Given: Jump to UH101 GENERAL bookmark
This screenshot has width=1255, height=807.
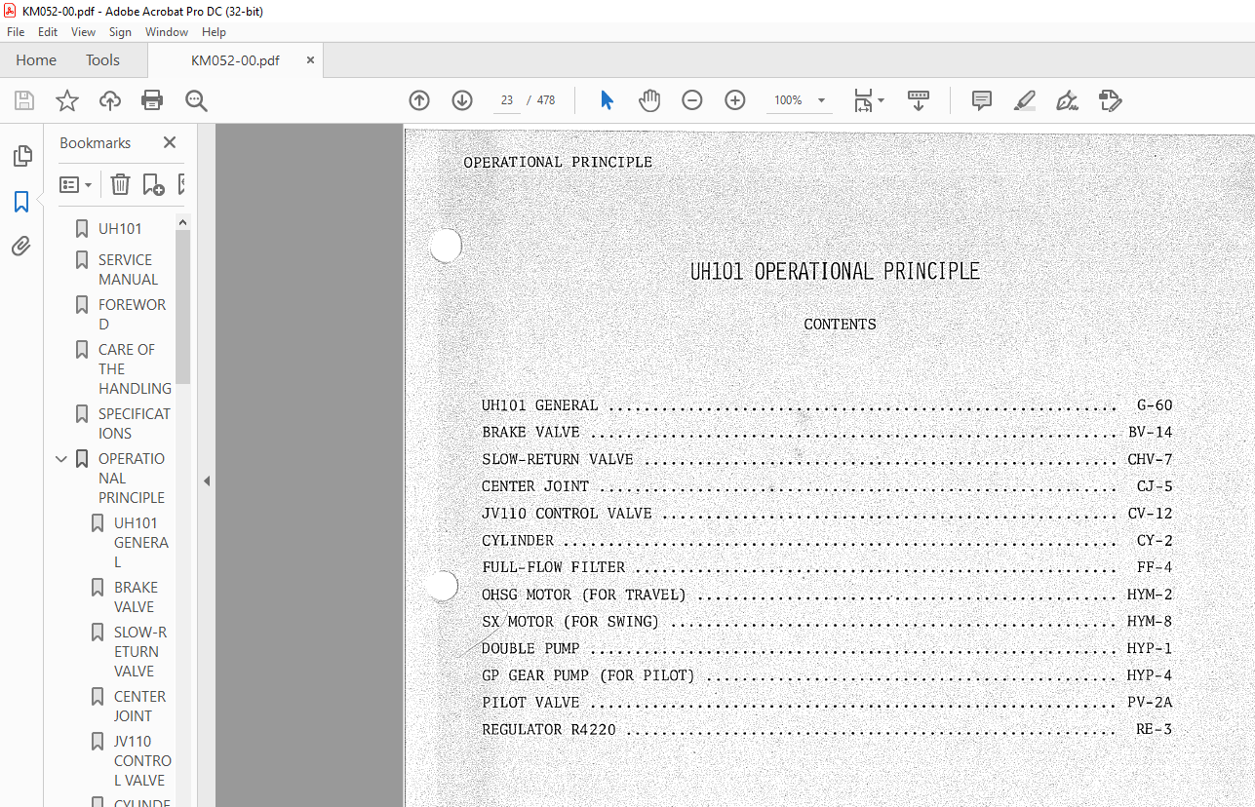Looking at the screenshot, I should (141, 543).
